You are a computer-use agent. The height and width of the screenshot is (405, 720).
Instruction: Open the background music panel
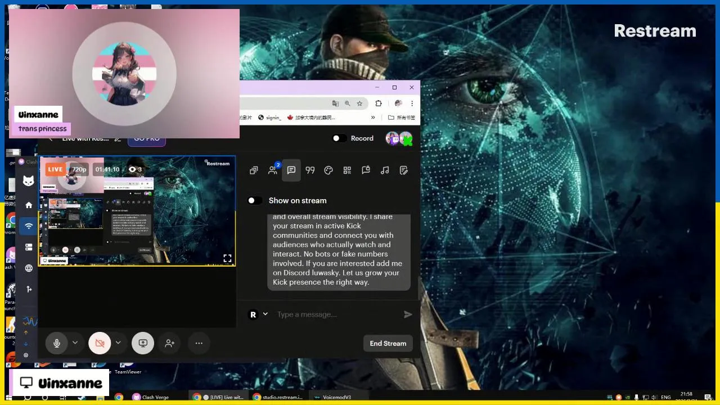(x=385, y=170)
